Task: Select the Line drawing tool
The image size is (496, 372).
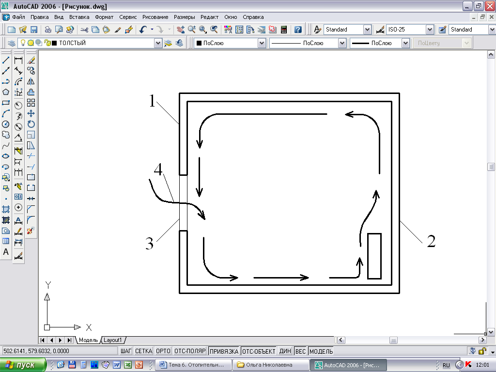Action: pos(6,60)
